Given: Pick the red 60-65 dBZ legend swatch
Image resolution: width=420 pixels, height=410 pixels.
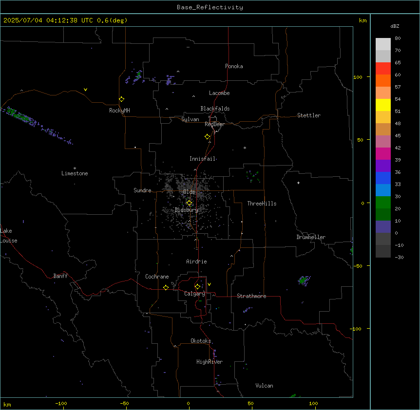Looking at the screenshot, I should point(383,68).
